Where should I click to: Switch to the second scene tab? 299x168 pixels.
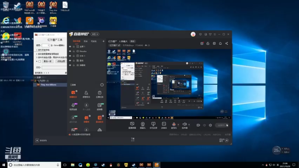pyautogui.click(x=86, y=41)
